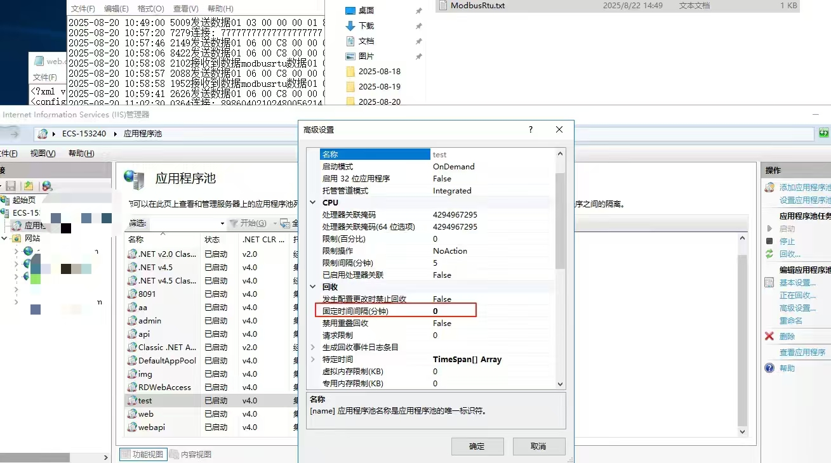Click the 图片 pictures icon in Explorer
The height and width of the screenshot is (463, 831).
click(350, 56)
